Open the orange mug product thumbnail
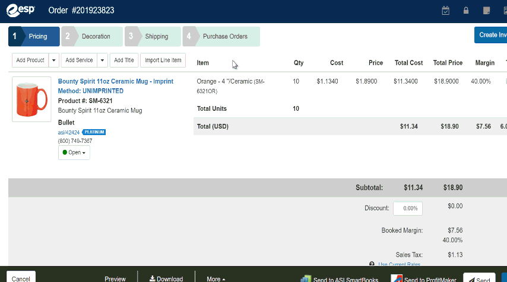 (x=31, y=99)
